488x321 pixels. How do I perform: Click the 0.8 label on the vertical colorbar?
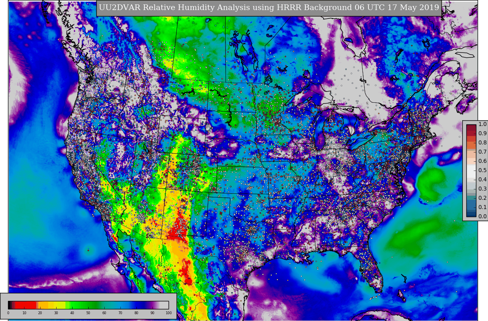482,143
